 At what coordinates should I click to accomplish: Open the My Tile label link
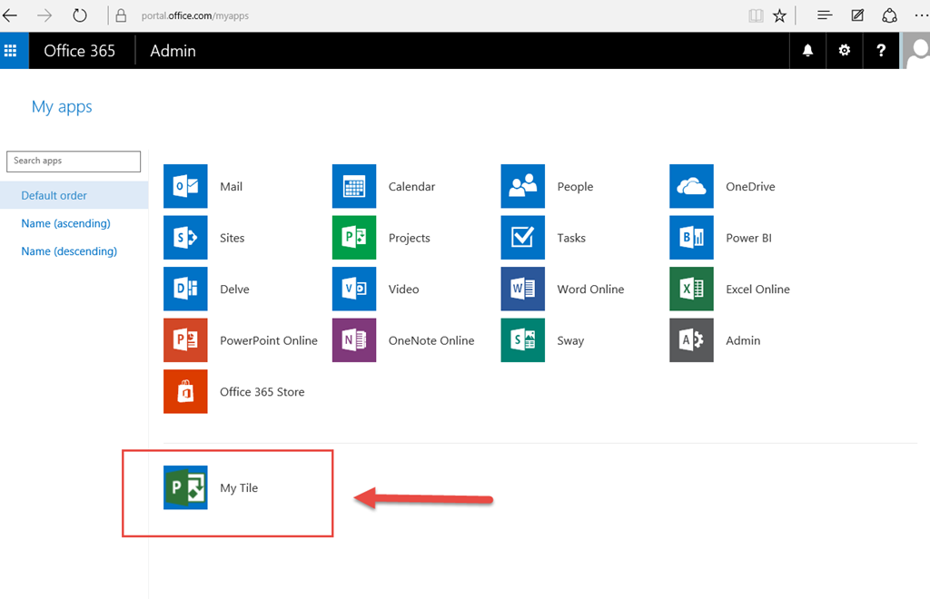coord(239,488)
